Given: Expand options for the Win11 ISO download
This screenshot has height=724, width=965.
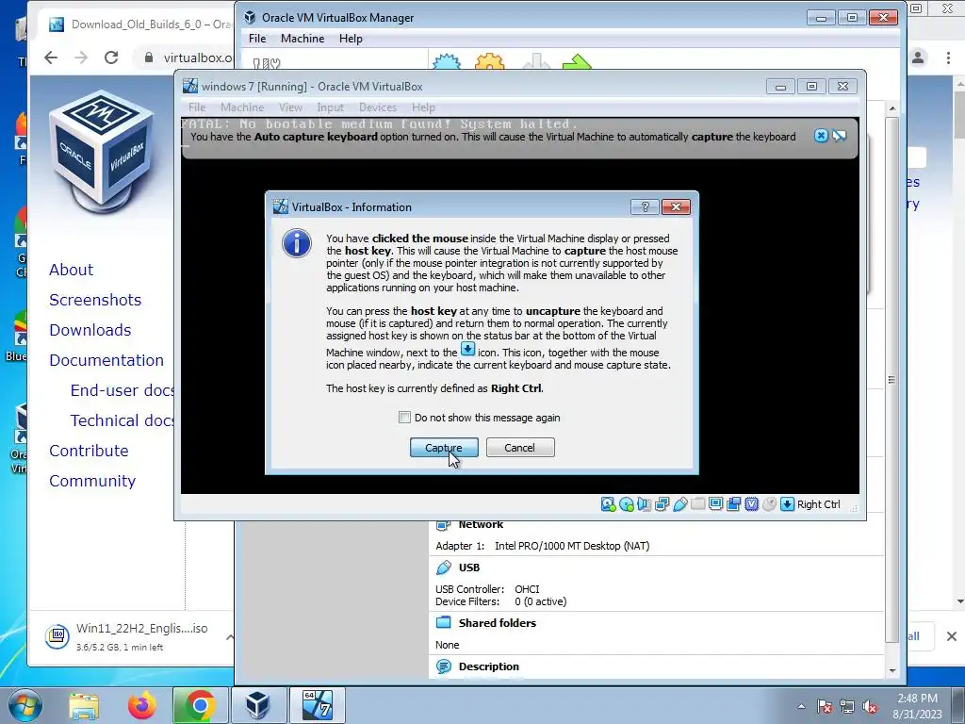Looking at the screenshot, I should pos(230,637).
